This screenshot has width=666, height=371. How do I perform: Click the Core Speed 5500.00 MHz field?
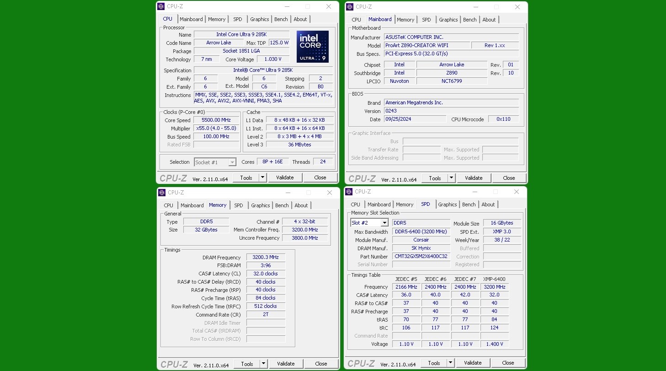point(216,120)
